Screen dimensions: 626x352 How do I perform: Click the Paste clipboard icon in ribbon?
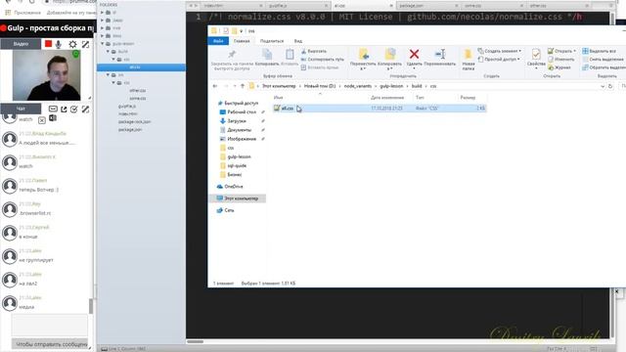[x=290, y=54]
